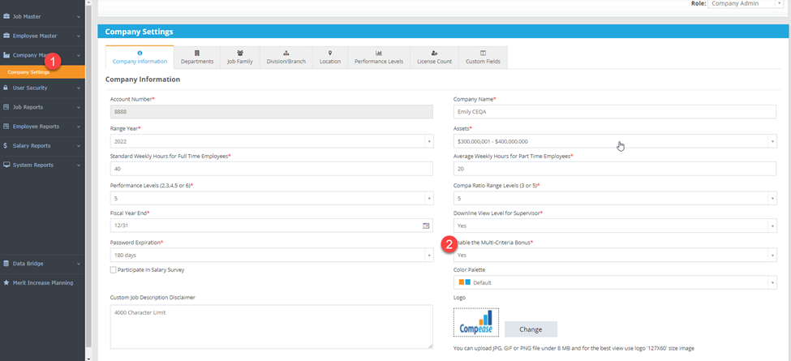The width and height of the screenshot is (791, 361).
Task: Switch to the Location tab
Action: [x=330, y=58]
